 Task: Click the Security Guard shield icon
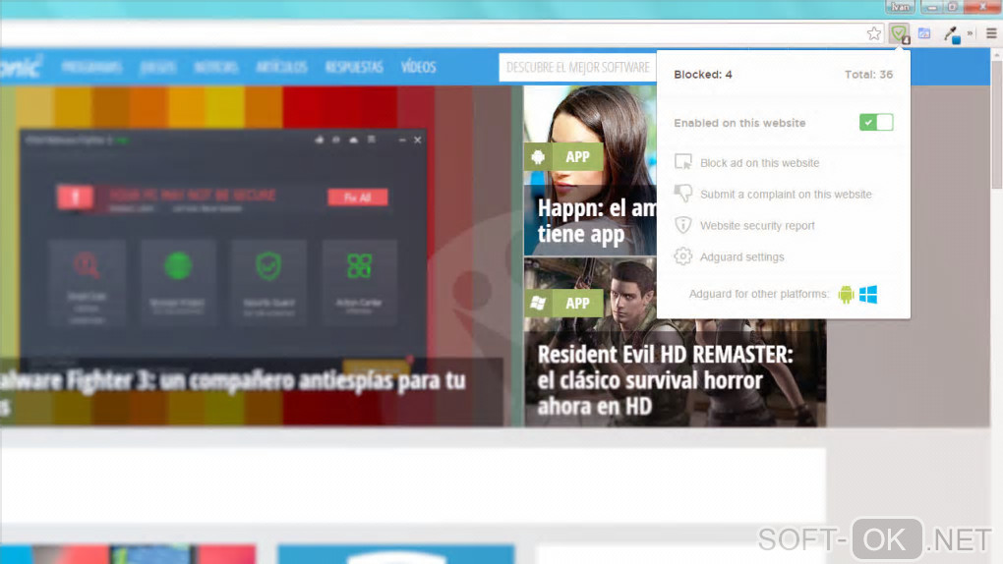[x=268, y=265]
